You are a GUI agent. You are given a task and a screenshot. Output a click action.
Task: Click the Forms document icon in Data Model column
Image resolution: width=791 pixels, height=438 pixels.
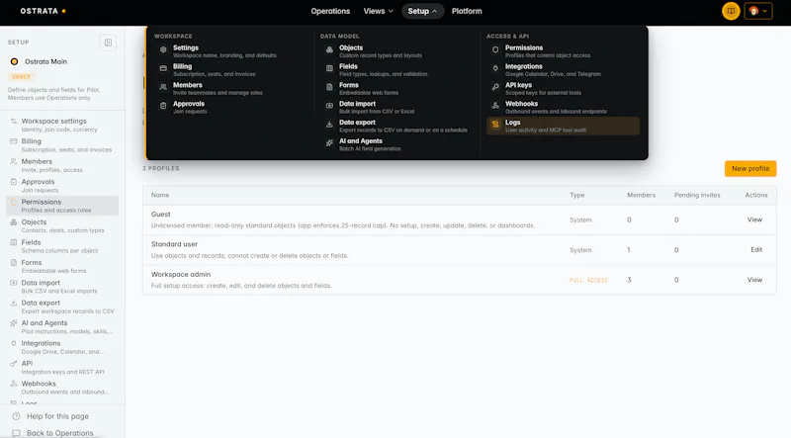point(329,87)
